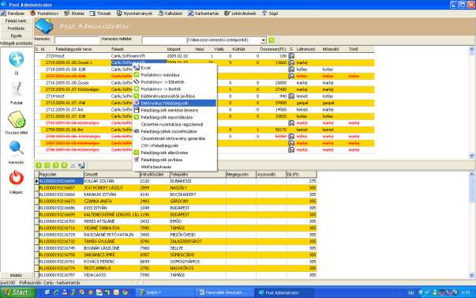476x298 pixels.
Task: Switch to Delphi 7 in the taskbar
Action: (x=164, y=292)
